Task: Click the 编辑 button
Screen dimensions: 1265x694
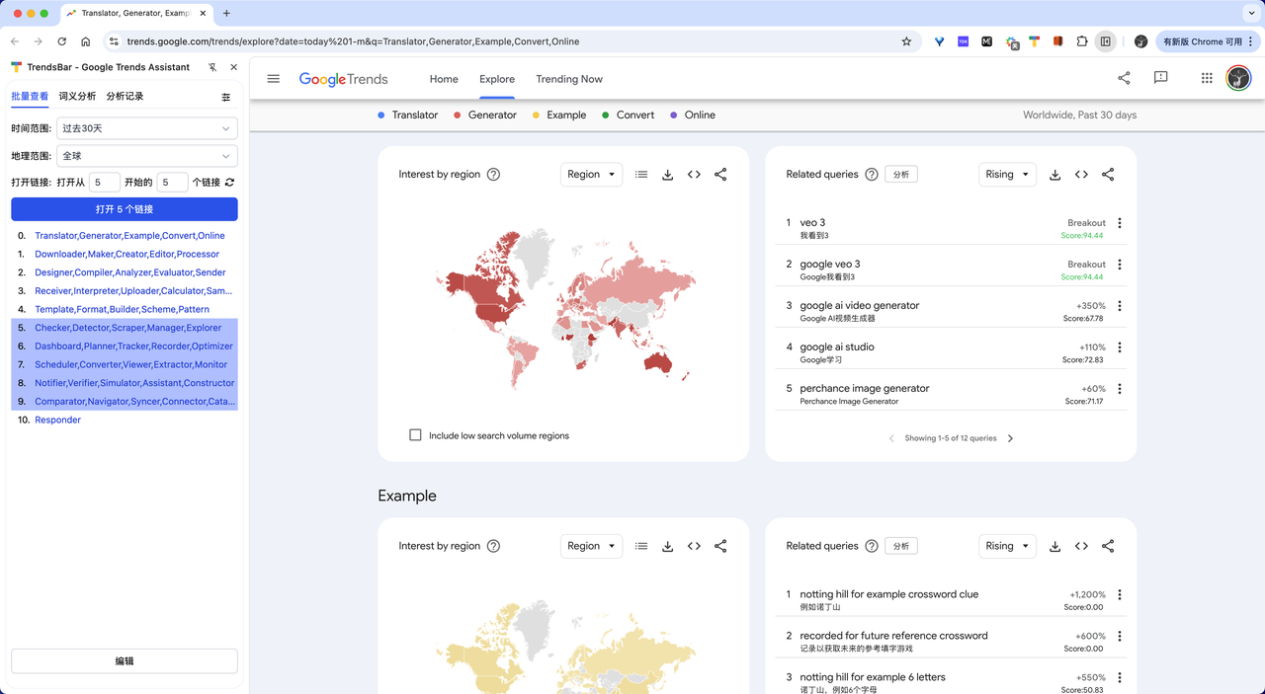Action: pos(125,661)
